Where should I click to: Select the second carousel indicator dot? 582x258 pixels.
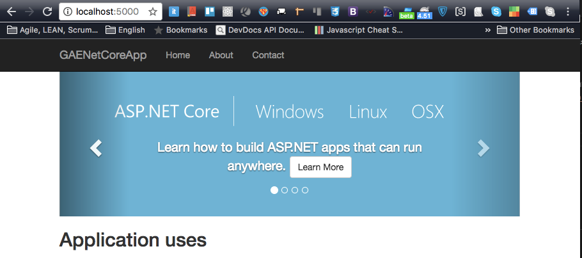point(285,190)
